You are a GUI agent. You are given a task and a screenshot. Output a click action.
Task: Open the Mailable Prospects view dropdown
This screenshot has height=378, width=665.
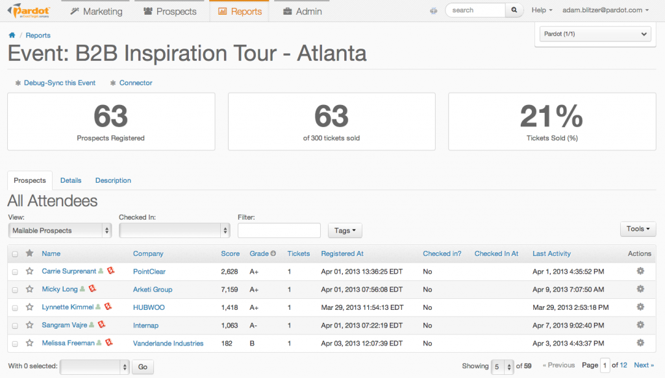pyautogui.click(x=59, y=230)
